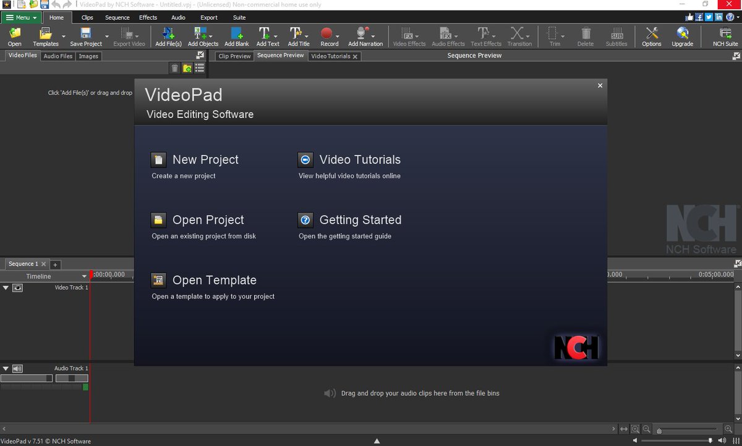Click the Subtitles toolbar icon

(616, 33)
